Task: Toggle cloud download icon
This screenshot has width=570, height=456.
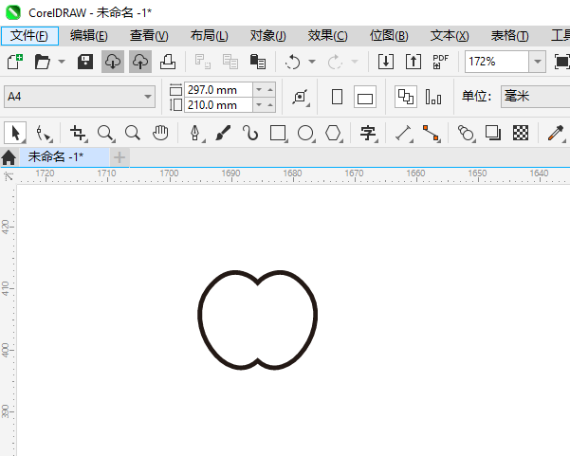Action: pos(113,62)
